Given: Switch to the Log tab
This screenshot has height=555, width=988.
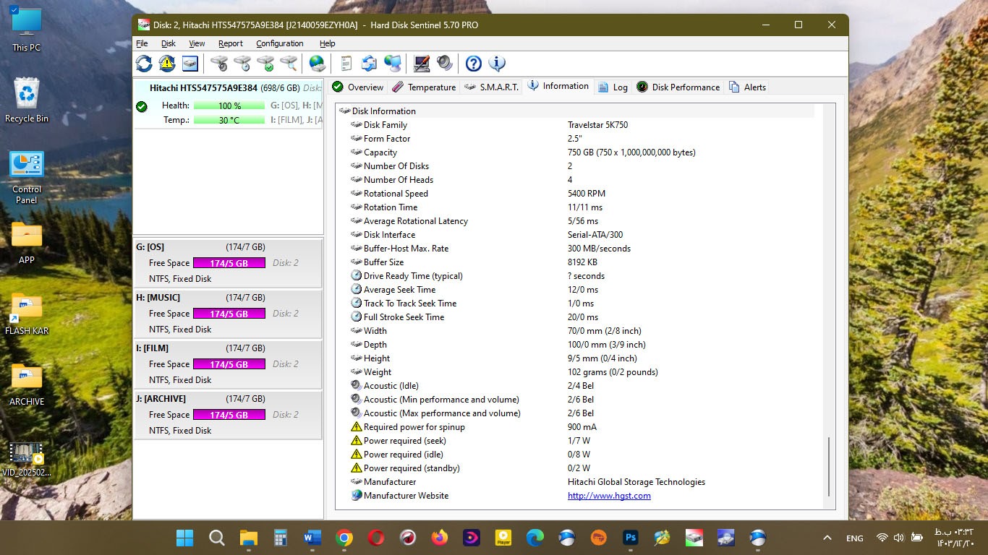Looking at the screenshot, I should [612, 87].
